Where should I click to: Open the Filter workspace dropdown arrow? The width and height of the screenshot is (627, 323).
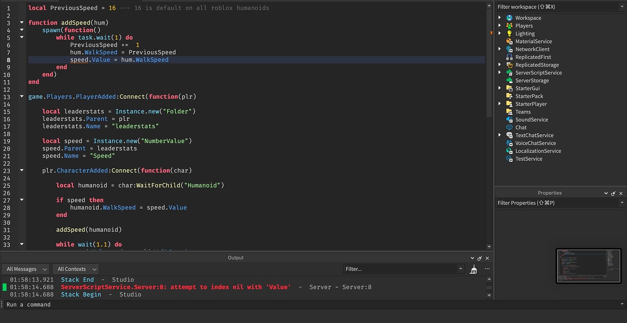pos(622,7)
